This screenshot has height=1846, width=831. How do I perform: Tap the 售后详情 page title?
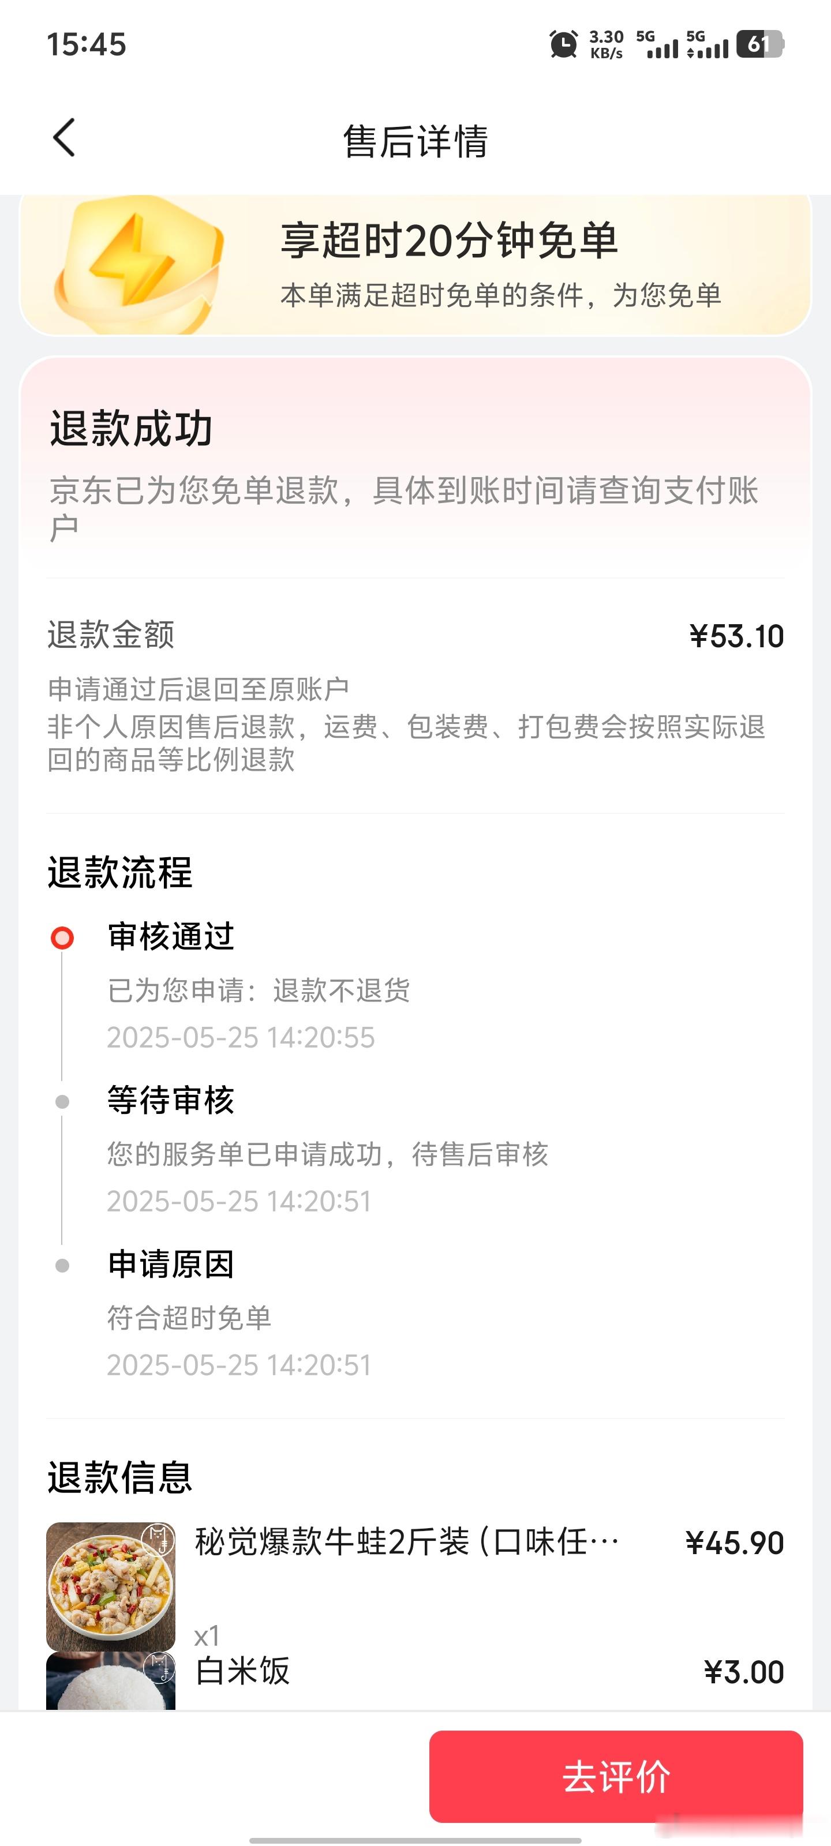tap(416, 140)
